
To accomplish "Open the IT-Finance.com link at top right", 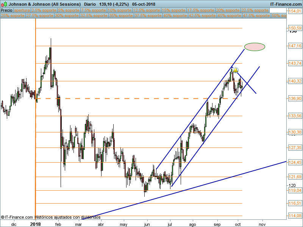I will click(x=286, y=4).
